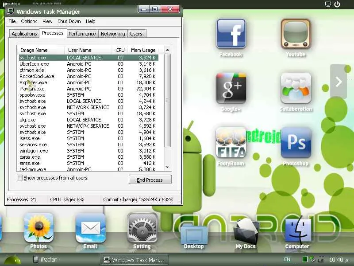The height and width of the screenshot is (266, 354).
Task: Select the iPadian.exe process row
Action: pos(88,89)
